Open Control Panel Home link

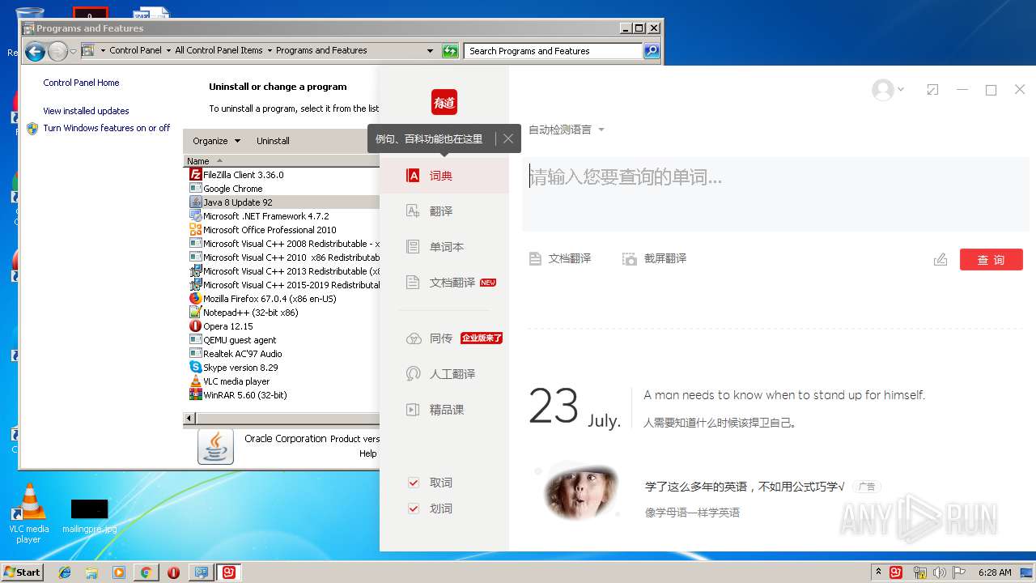pos(81,83)
